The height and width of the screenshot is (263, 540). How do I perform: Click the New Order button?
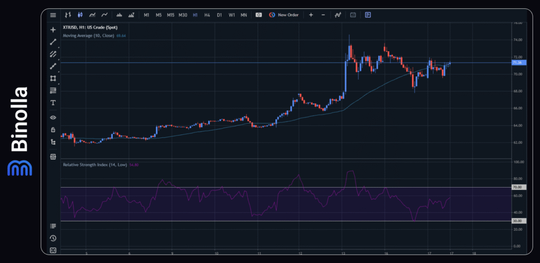(x=284, y=15)
